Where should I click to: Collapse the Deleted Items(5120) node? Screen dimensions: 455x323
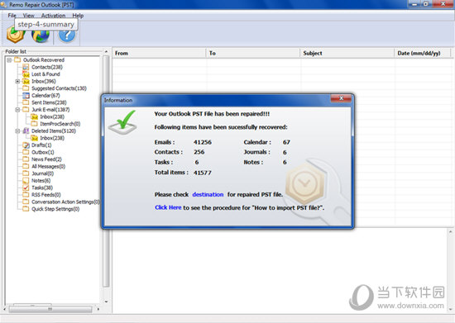[17, 131]
